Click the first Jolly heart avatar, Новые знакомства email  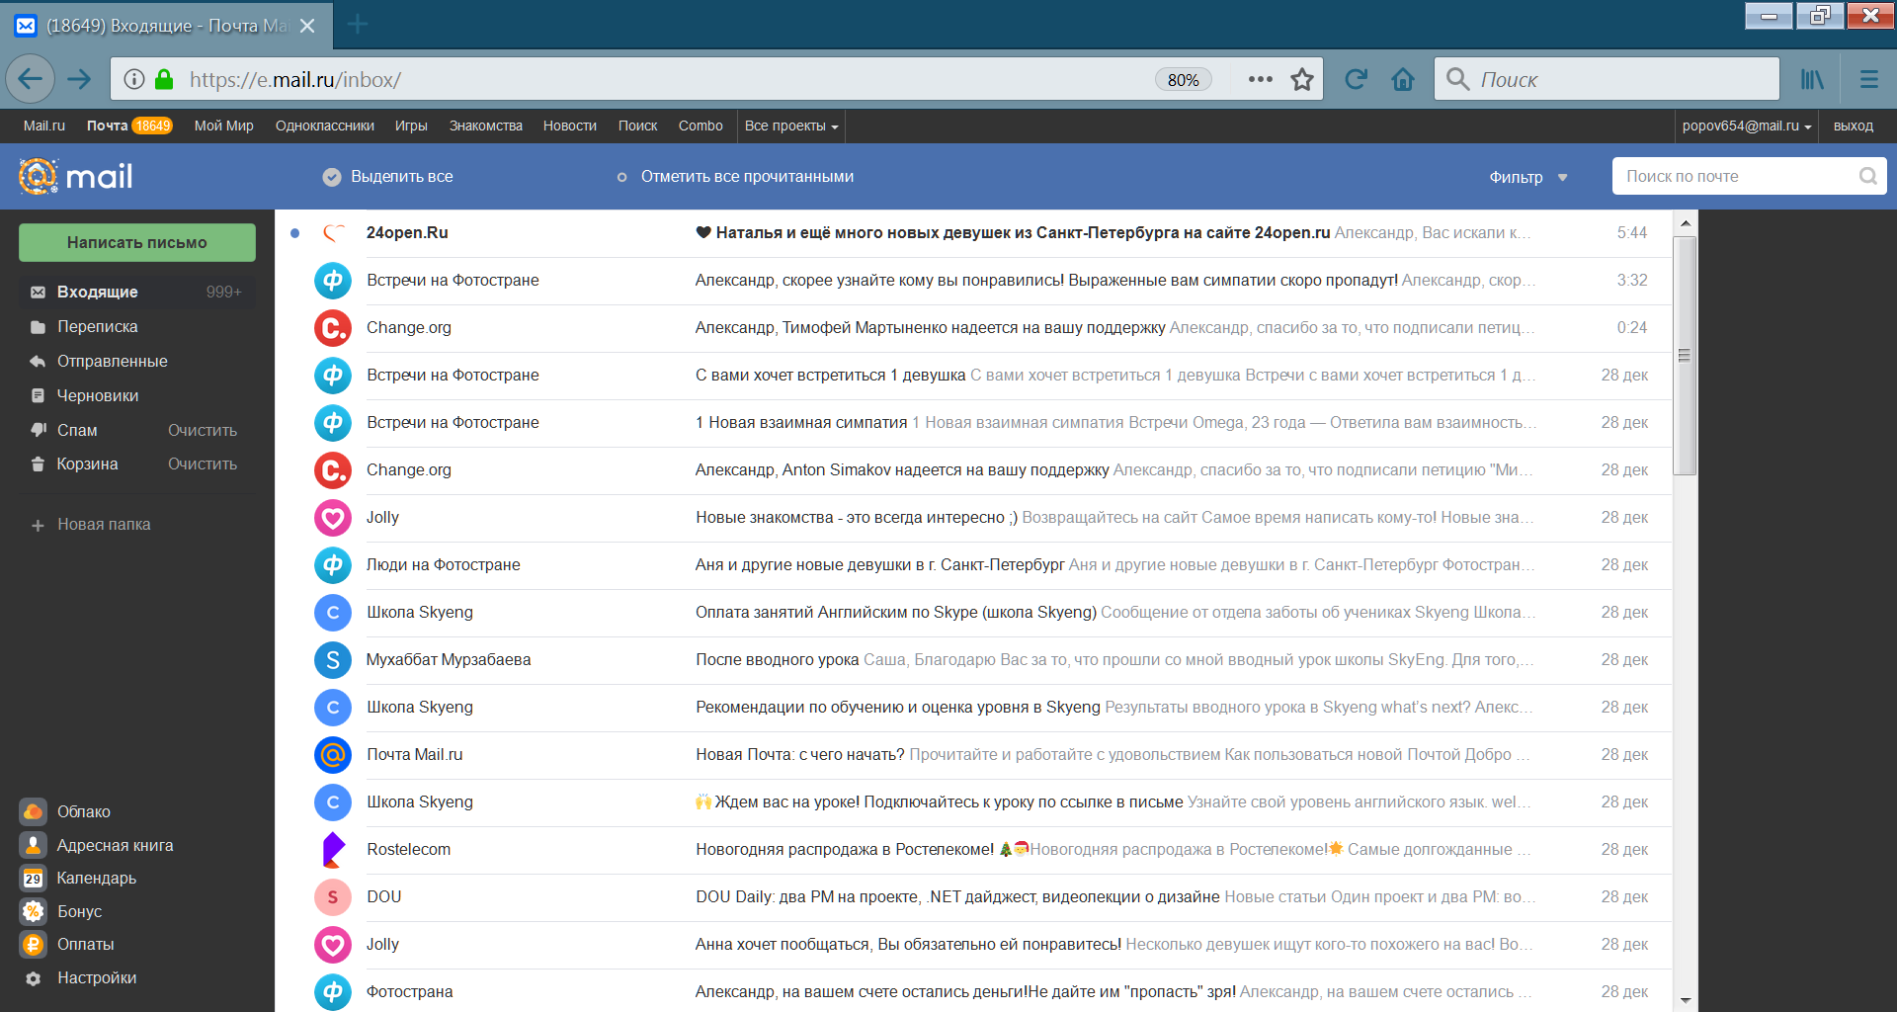pos(333,517)
